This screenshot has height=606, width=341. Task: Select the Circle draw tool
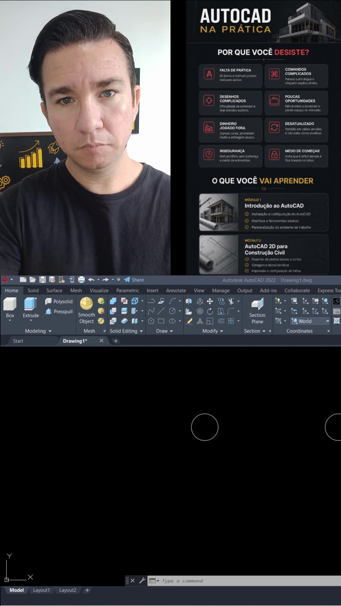[x=172, y=311]
